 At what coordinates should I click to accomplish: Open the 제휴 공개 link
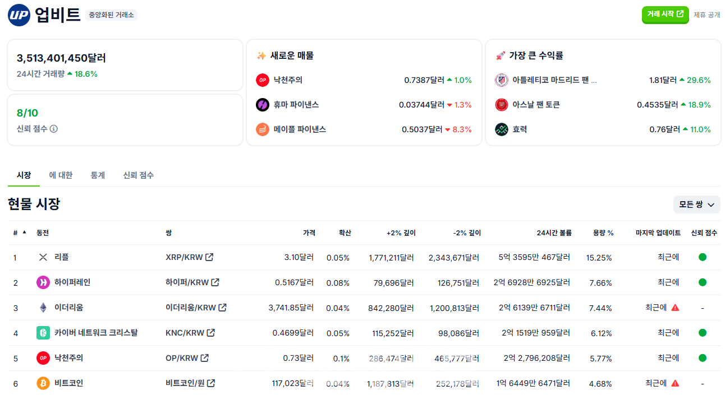tap(706, 15)
